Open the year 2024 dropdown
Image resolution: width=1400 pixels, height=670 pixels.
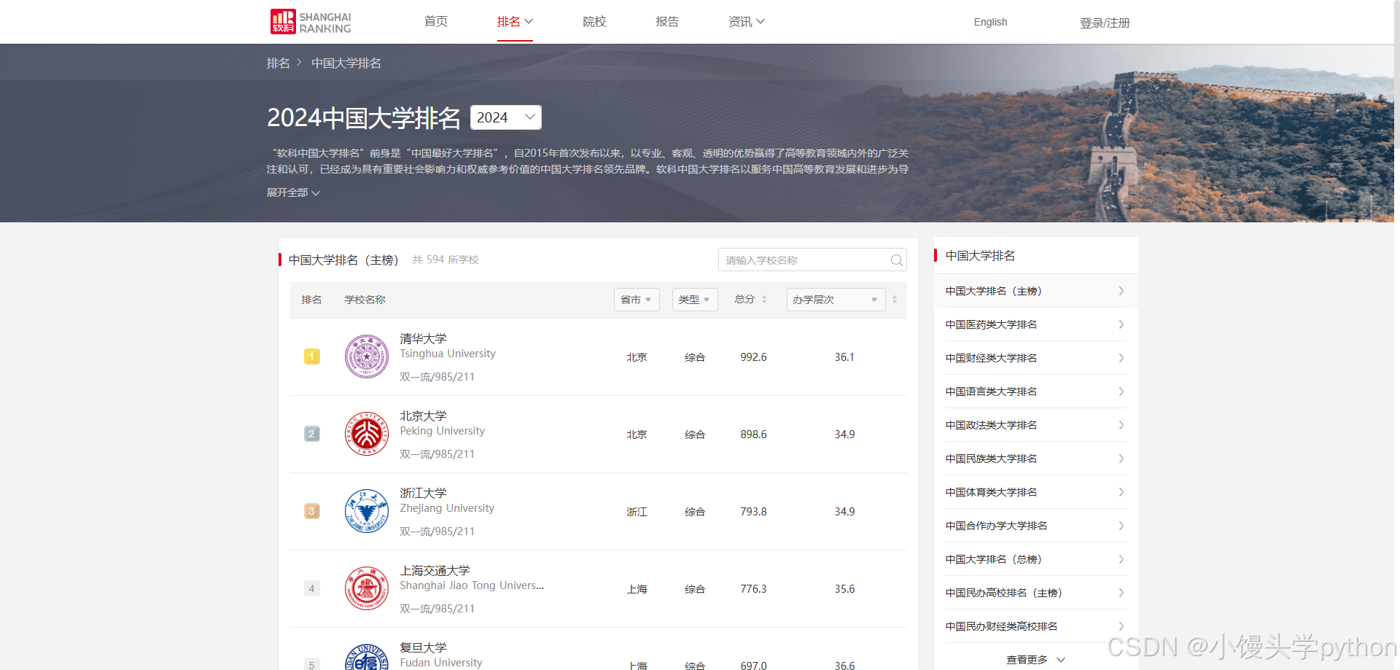(x=506, y=117)
